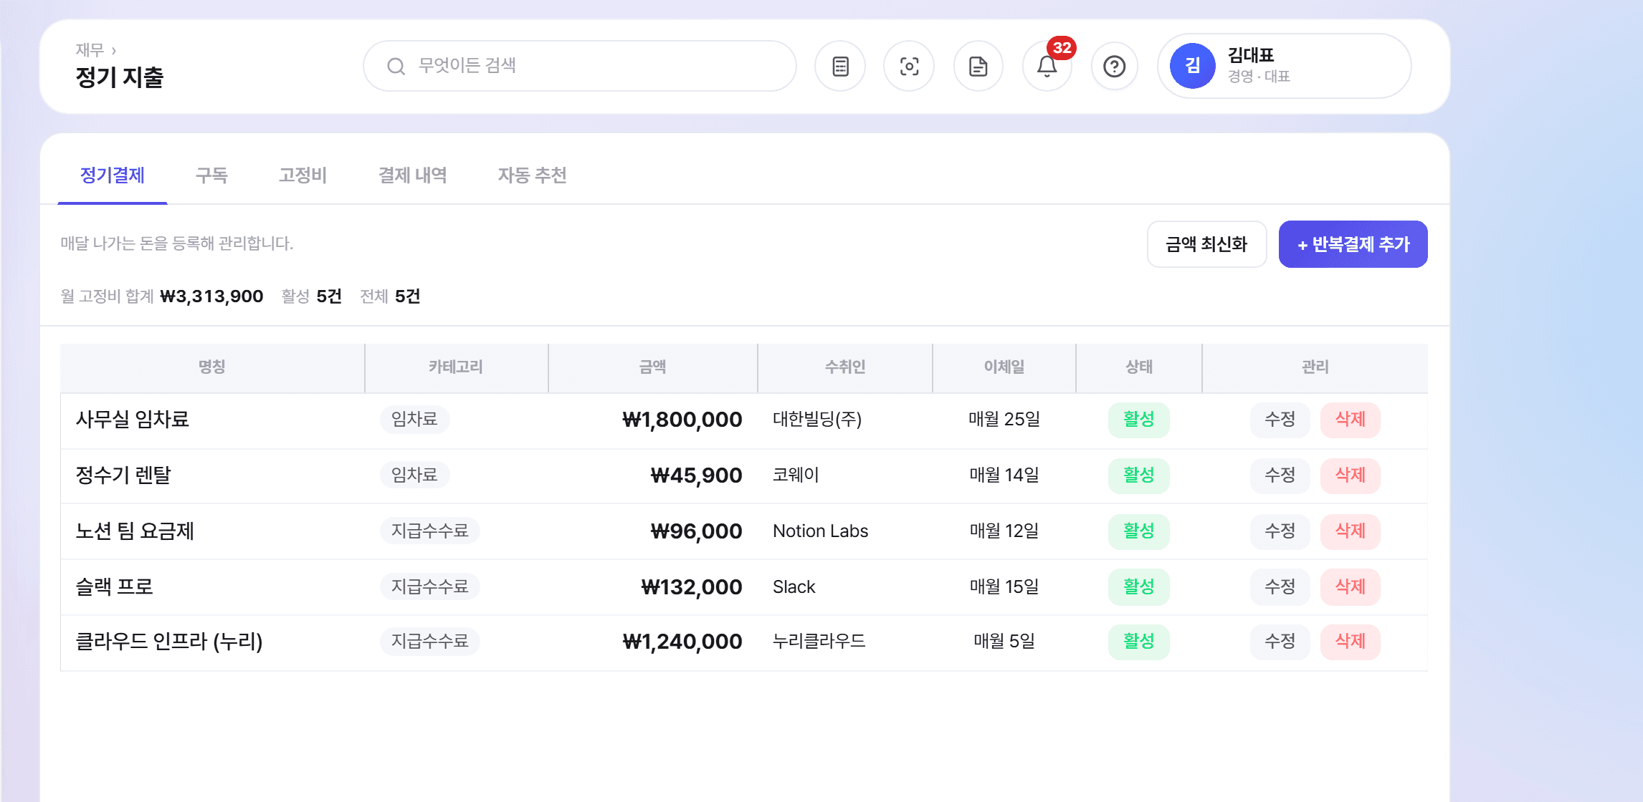The height and width of the screenshot is (802, 1643).
Task: Delete the 정수기 렌탈 row
Action: point(1351,475)
